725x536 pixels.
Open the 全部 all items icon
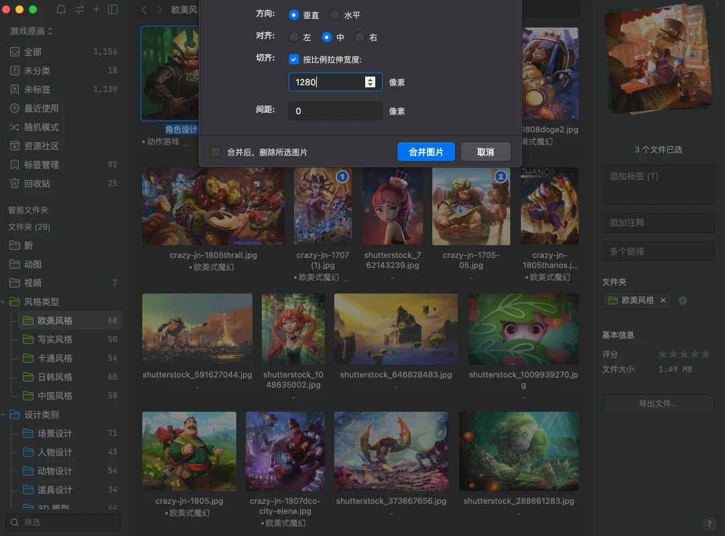(15, 52)
